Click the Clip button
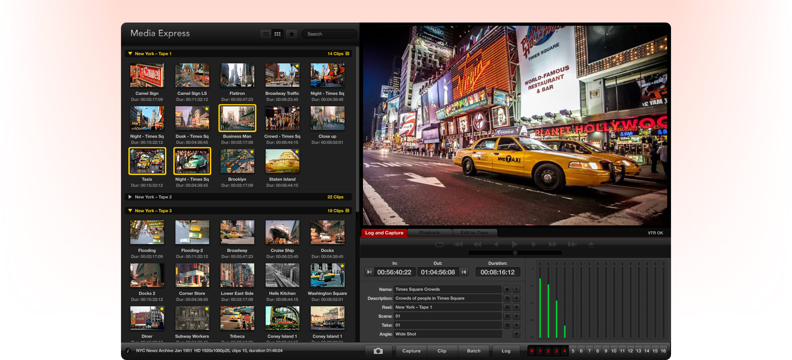Image resolution: width=792 pixels, height=360 pixels. coord(442,351)
